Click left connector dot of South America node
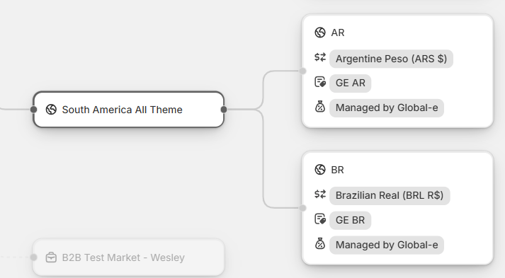This screenshot has width=505, height=278. pyautogui.click(x=33, y=110)
